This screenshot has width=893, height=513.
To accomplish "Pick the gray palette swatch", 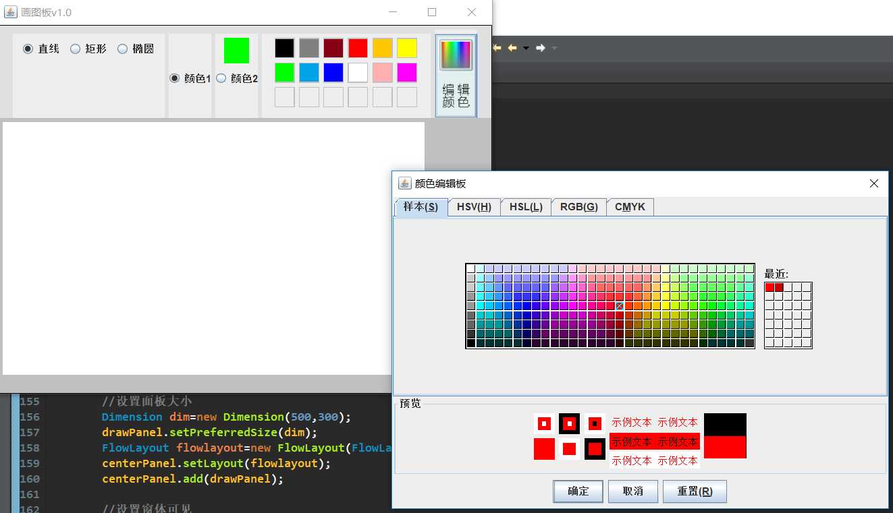I will (x=309, y=48).
